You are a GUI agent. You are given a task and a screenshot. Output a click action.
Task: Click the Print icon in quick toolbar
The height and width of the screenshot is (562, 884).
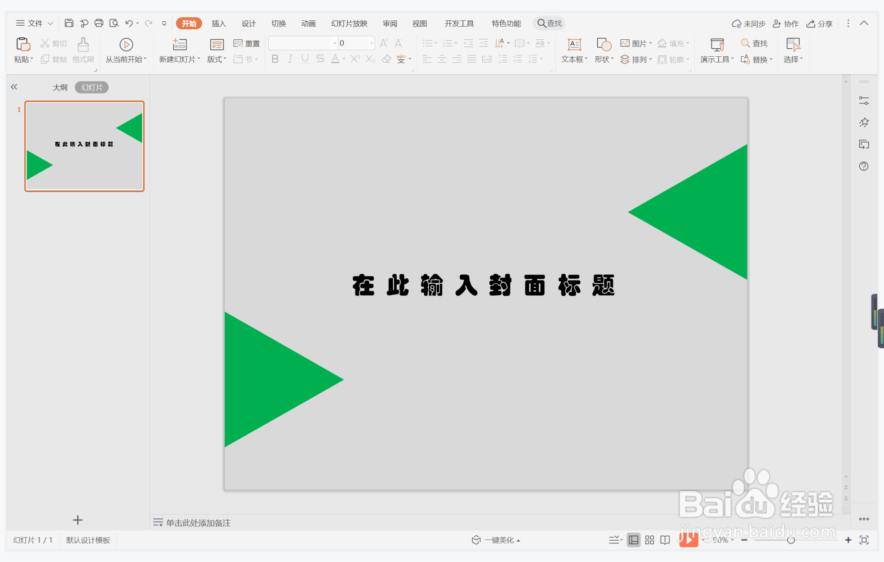(99, 23)
